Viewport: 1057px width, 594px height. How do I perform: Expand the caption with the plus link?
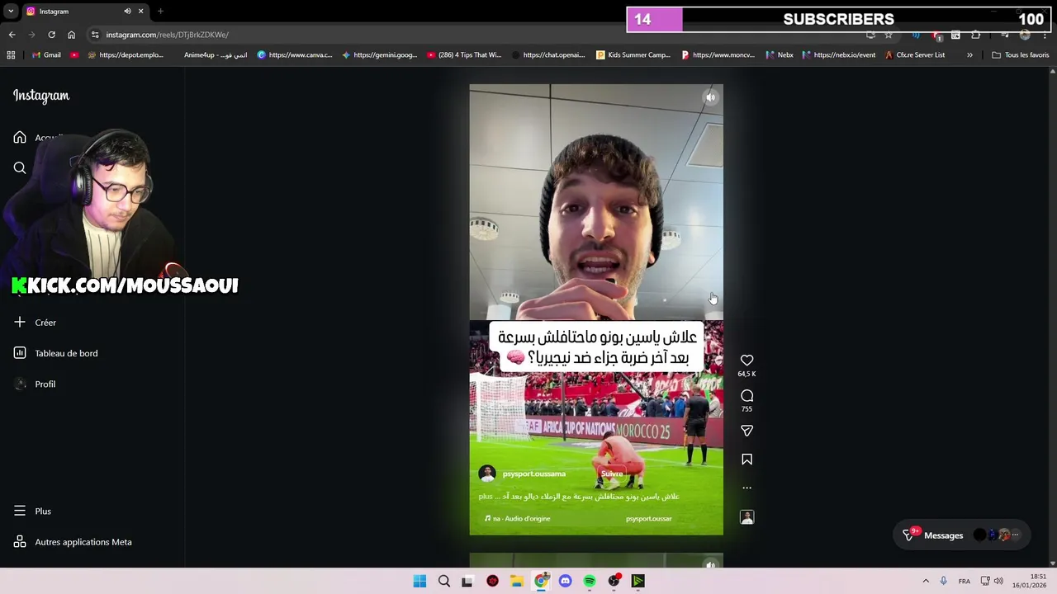[485, 497]
